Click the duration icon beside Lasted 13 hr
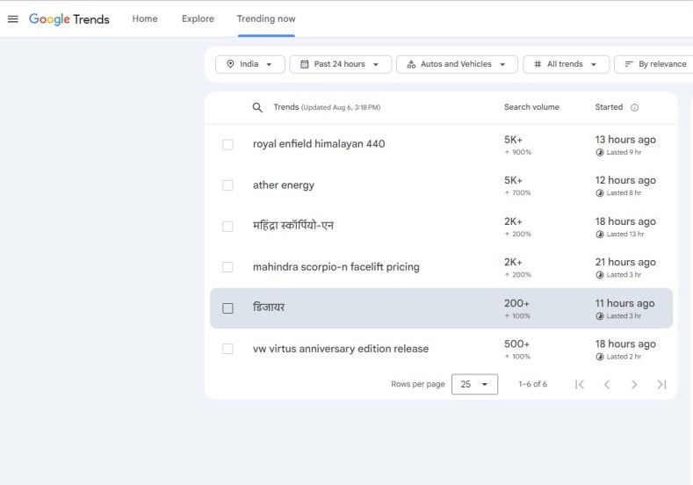This screenshot has height=485, width=693. pos(599,235)
